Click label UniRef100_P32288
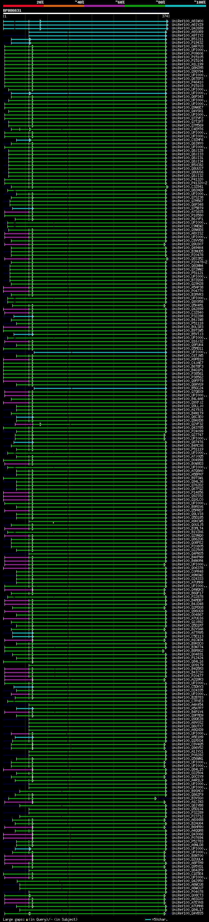209x922 pixels. click(x=187, y=316)
